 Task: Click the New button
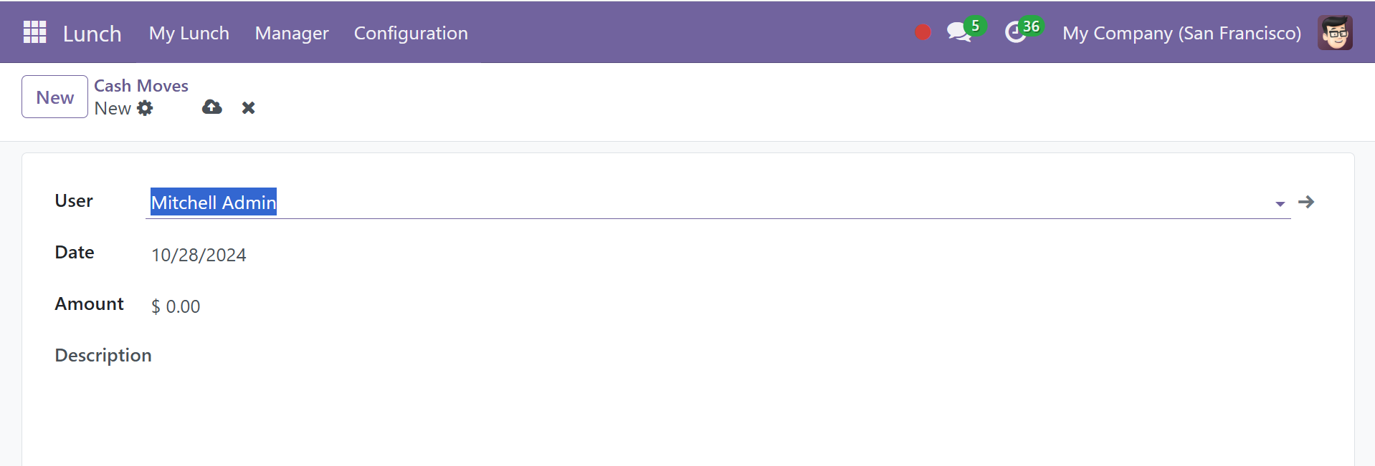coord(55,97)
